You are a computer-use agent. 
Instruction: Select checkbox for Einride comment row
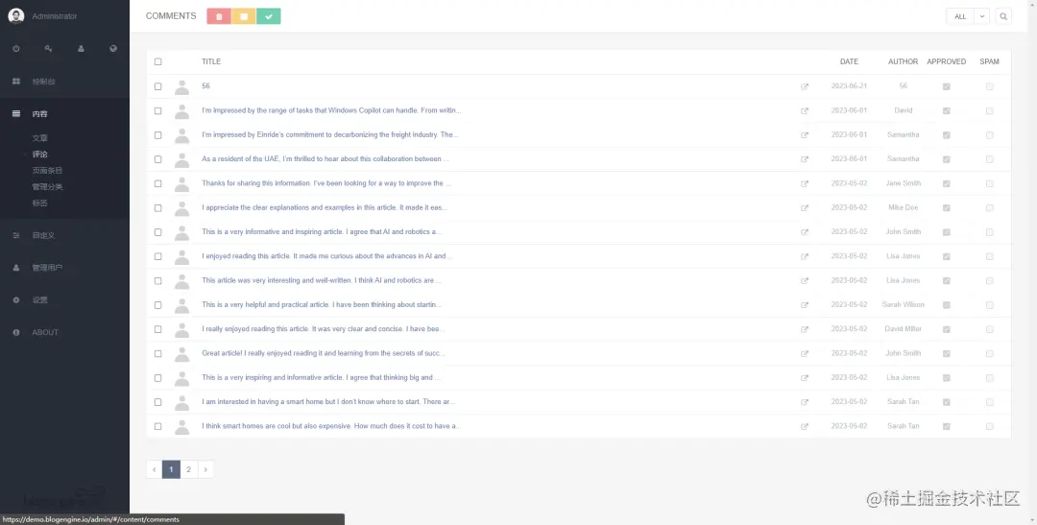click(157, 135)
